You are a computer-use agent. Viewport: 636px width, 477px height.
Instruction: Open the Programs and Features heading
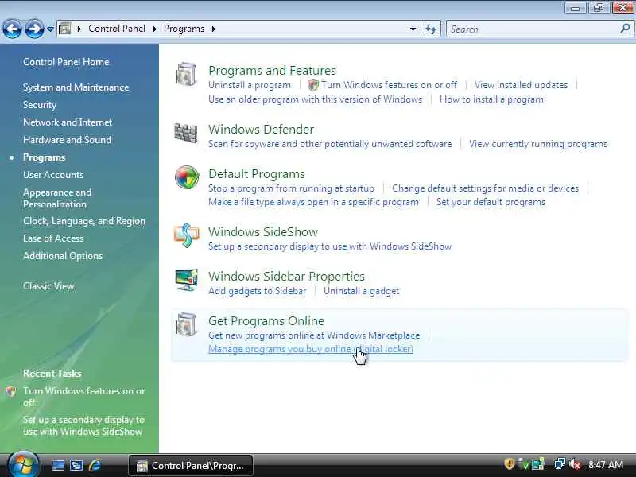click(x=272, y=71)
